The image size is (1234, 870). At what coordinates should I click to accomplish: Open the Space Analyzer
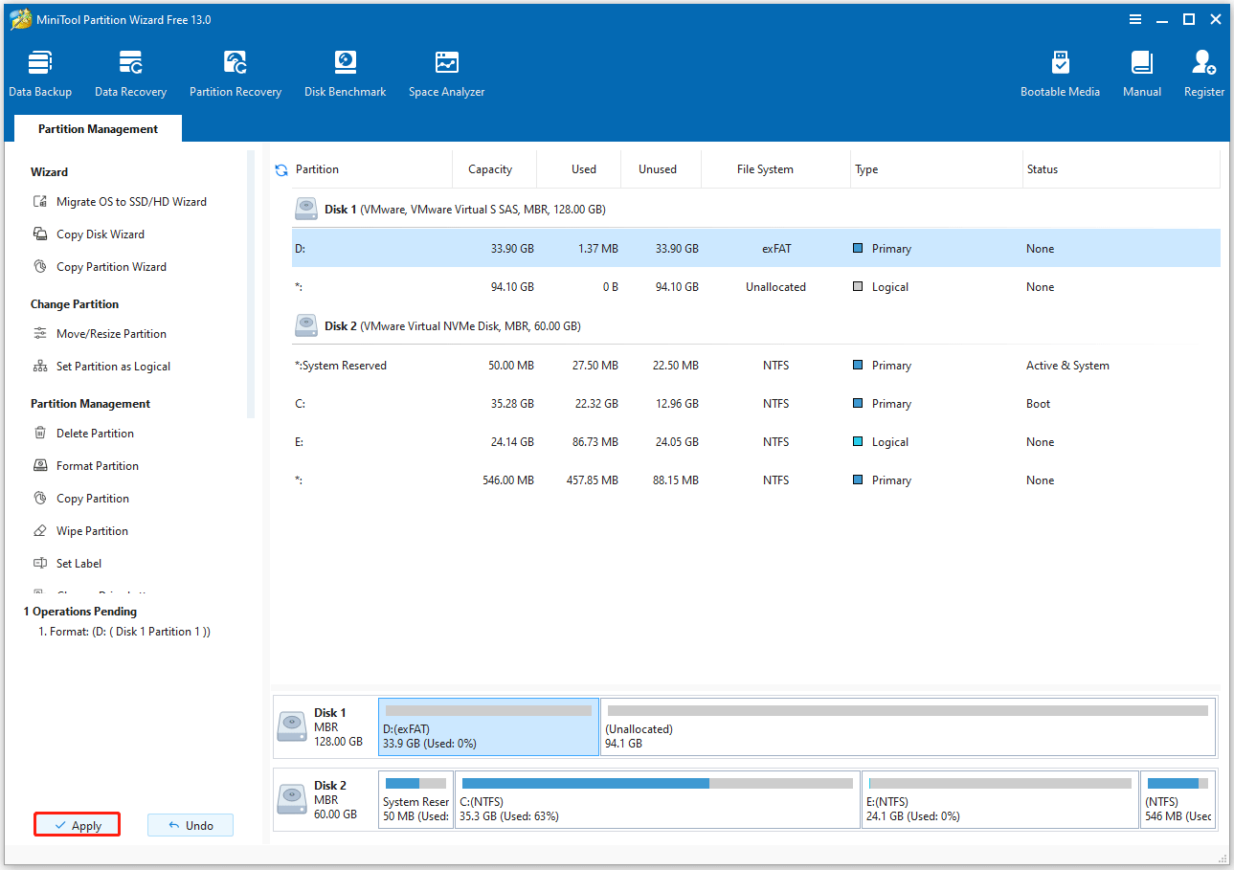[446, 72]
